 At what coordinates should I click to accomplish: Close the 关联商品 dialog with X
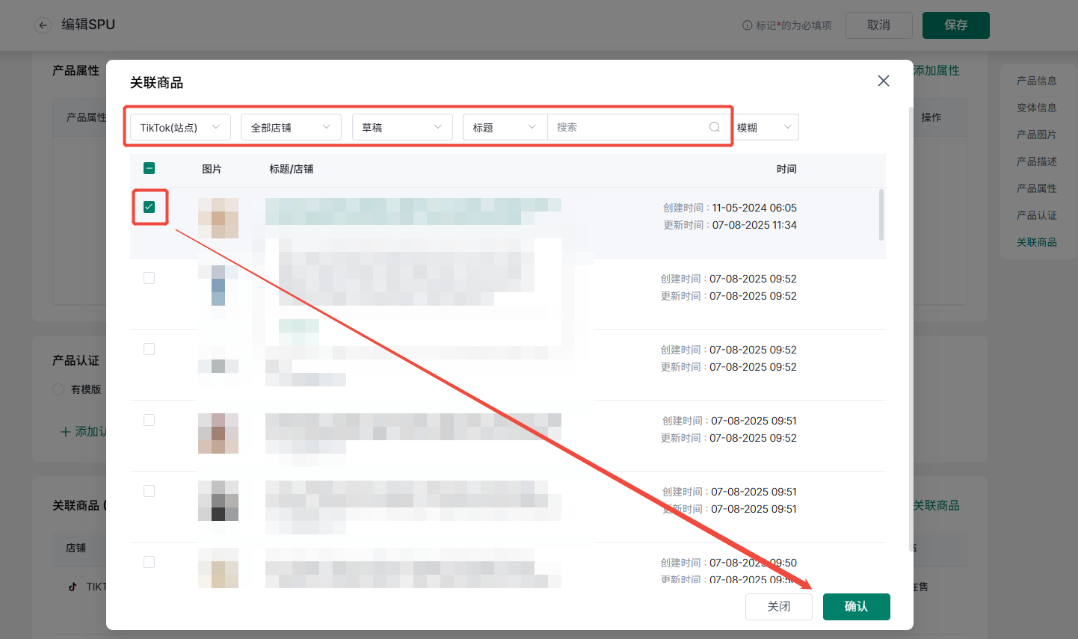coord(884,81)
